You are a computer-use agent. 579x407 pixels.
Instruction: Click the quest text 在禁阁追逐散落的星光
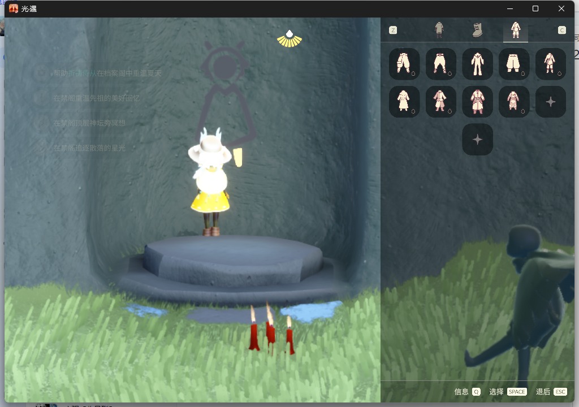click(x=89, y=148)
